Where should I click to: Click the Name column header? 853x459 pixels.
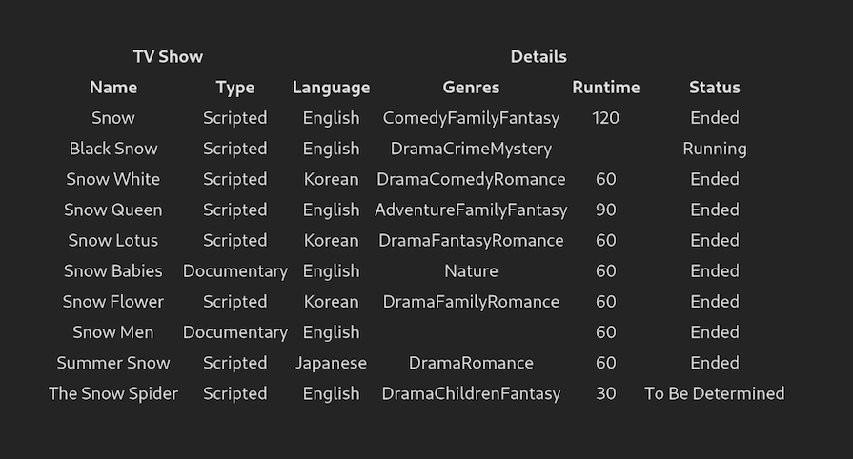point(113,88)
